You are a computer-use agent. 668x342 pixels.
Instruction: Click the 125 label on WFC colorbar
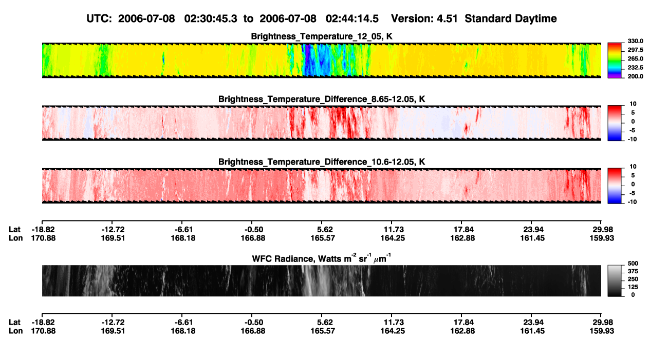[633, 288]
